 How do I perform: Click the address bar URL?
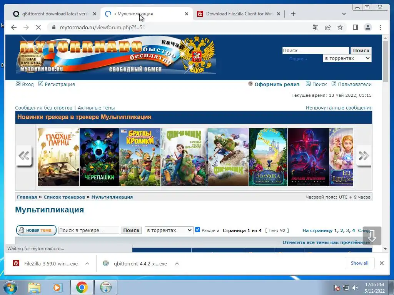point(102,27)
